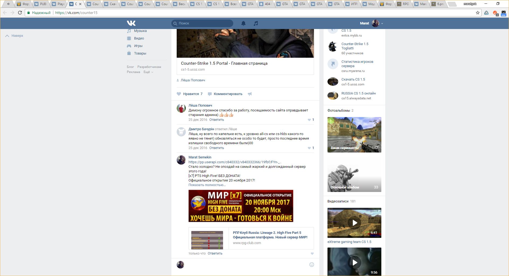
Task: Reply to Лёша Попович's comment via Ответить
Action: 217,120
